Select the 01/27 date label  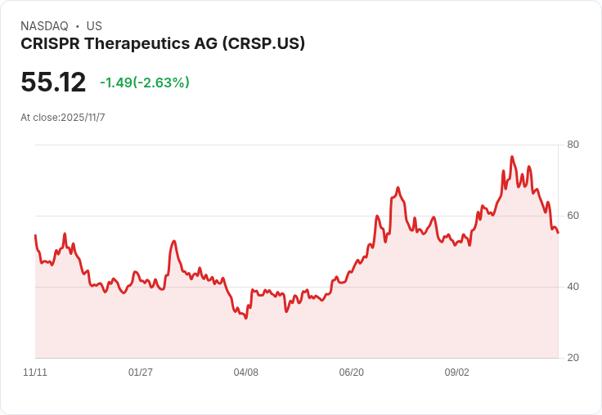(x=141, y=373)
